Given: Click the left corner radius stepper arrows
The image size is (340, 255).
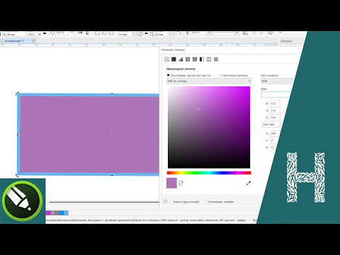Looking at the screenshot, I should [135, 34].
